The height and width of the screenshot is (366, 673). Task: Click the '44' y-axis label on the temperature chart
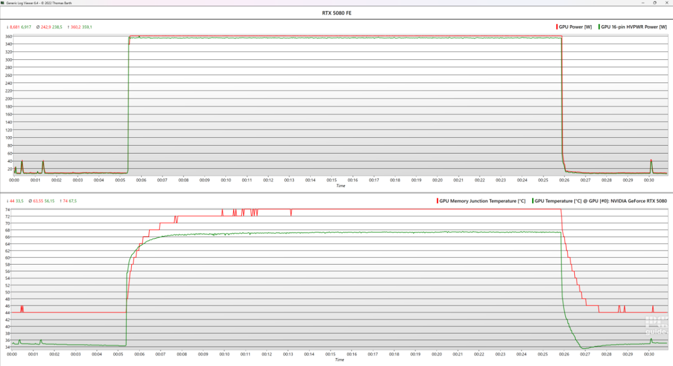click(x=8, y=312)
